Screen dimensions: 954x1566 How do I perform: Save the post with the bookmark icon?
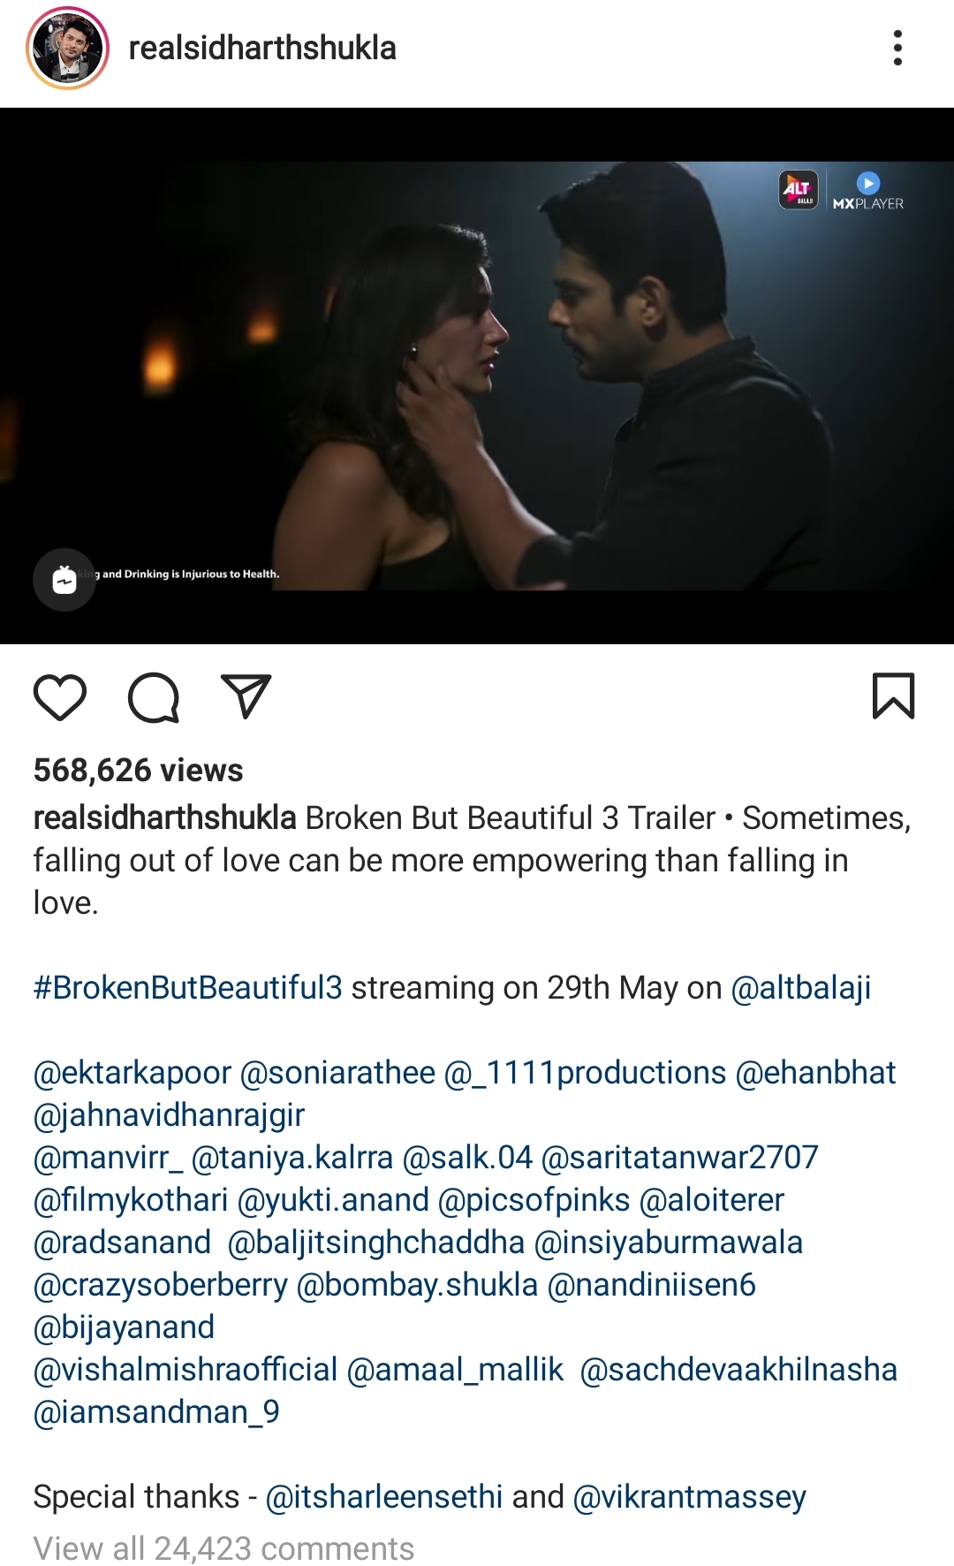[x=893, y=696]
